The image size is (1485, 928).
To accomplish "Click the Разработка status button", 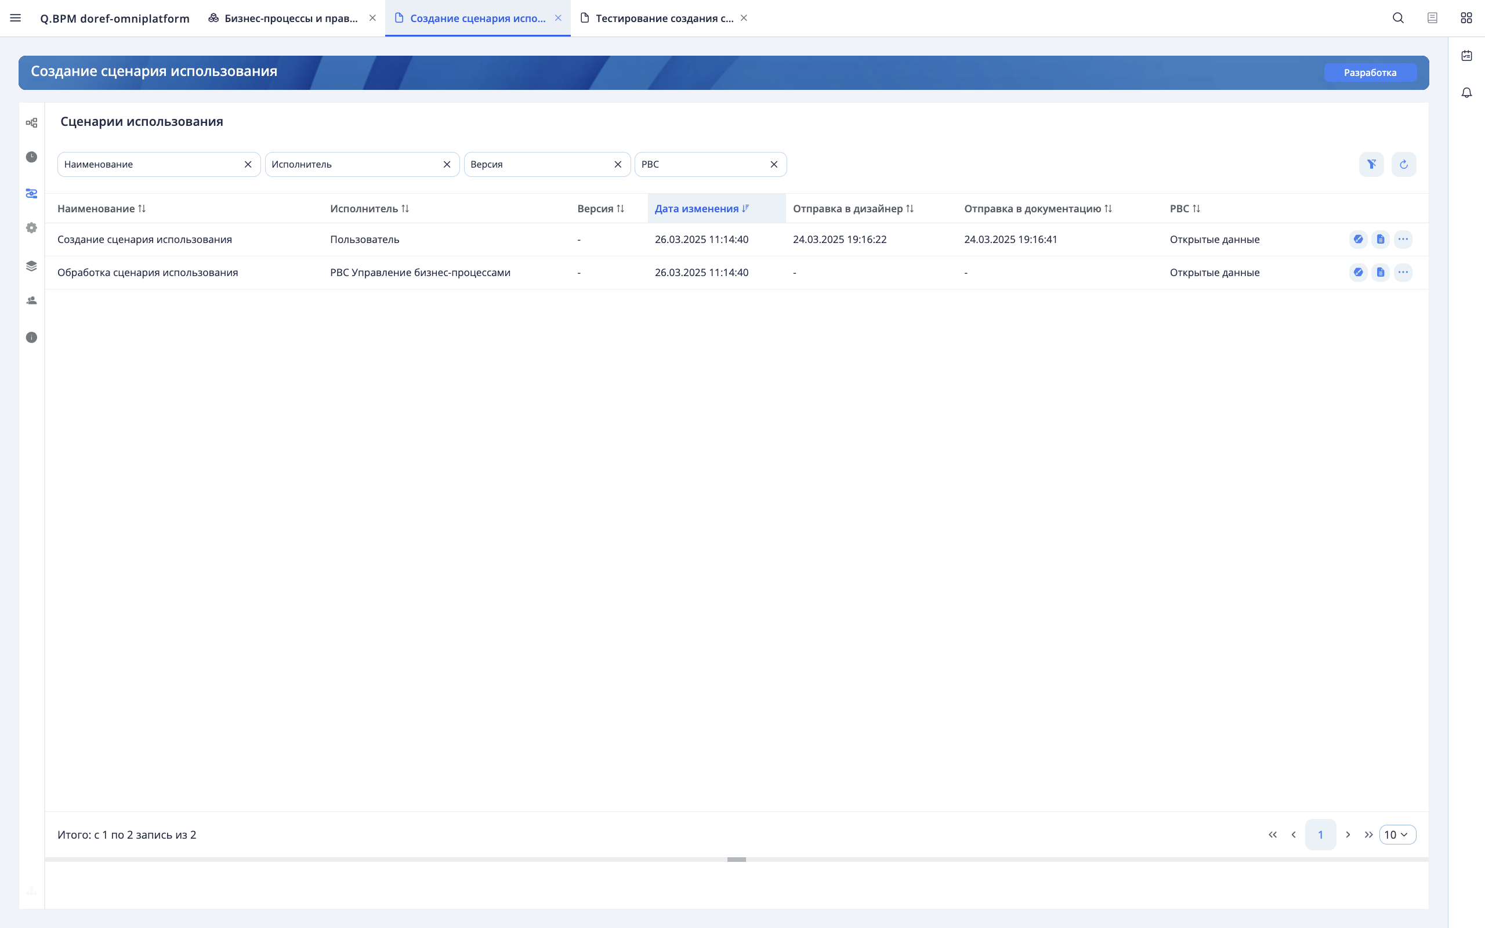I will tap(1370, 72).
